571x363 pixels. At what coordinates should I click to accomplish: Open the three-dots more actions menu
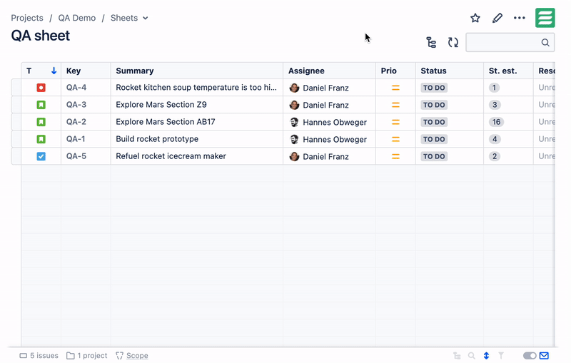[x=520, y=18]
